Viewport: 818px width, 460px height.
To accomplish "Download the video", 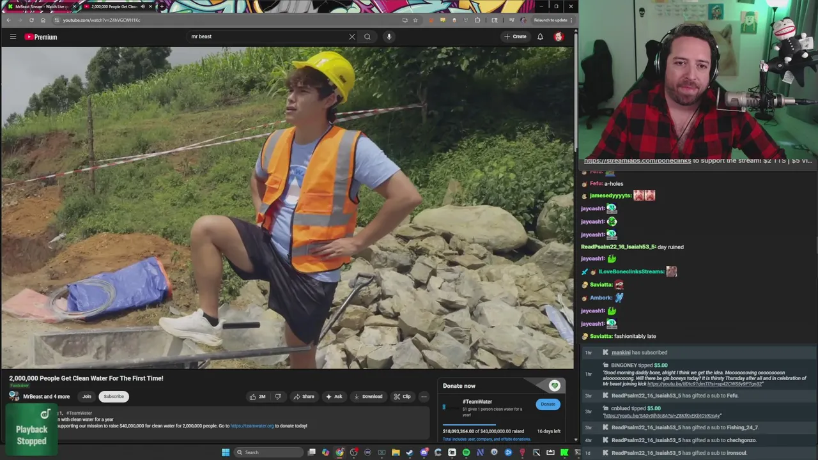I will pyautogui.click(x=368, y=396).
